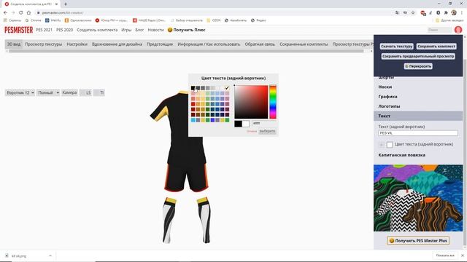Screen dimensions: 467x262
Task: Collapse the Текст section
Action: [418, 116]
